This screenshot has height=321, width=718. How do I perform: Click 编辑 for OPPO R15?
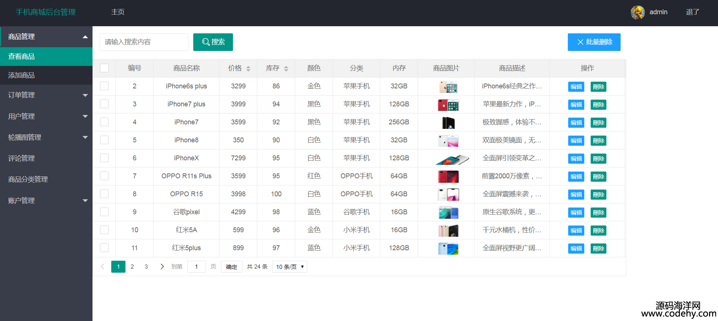pos(576,195)
